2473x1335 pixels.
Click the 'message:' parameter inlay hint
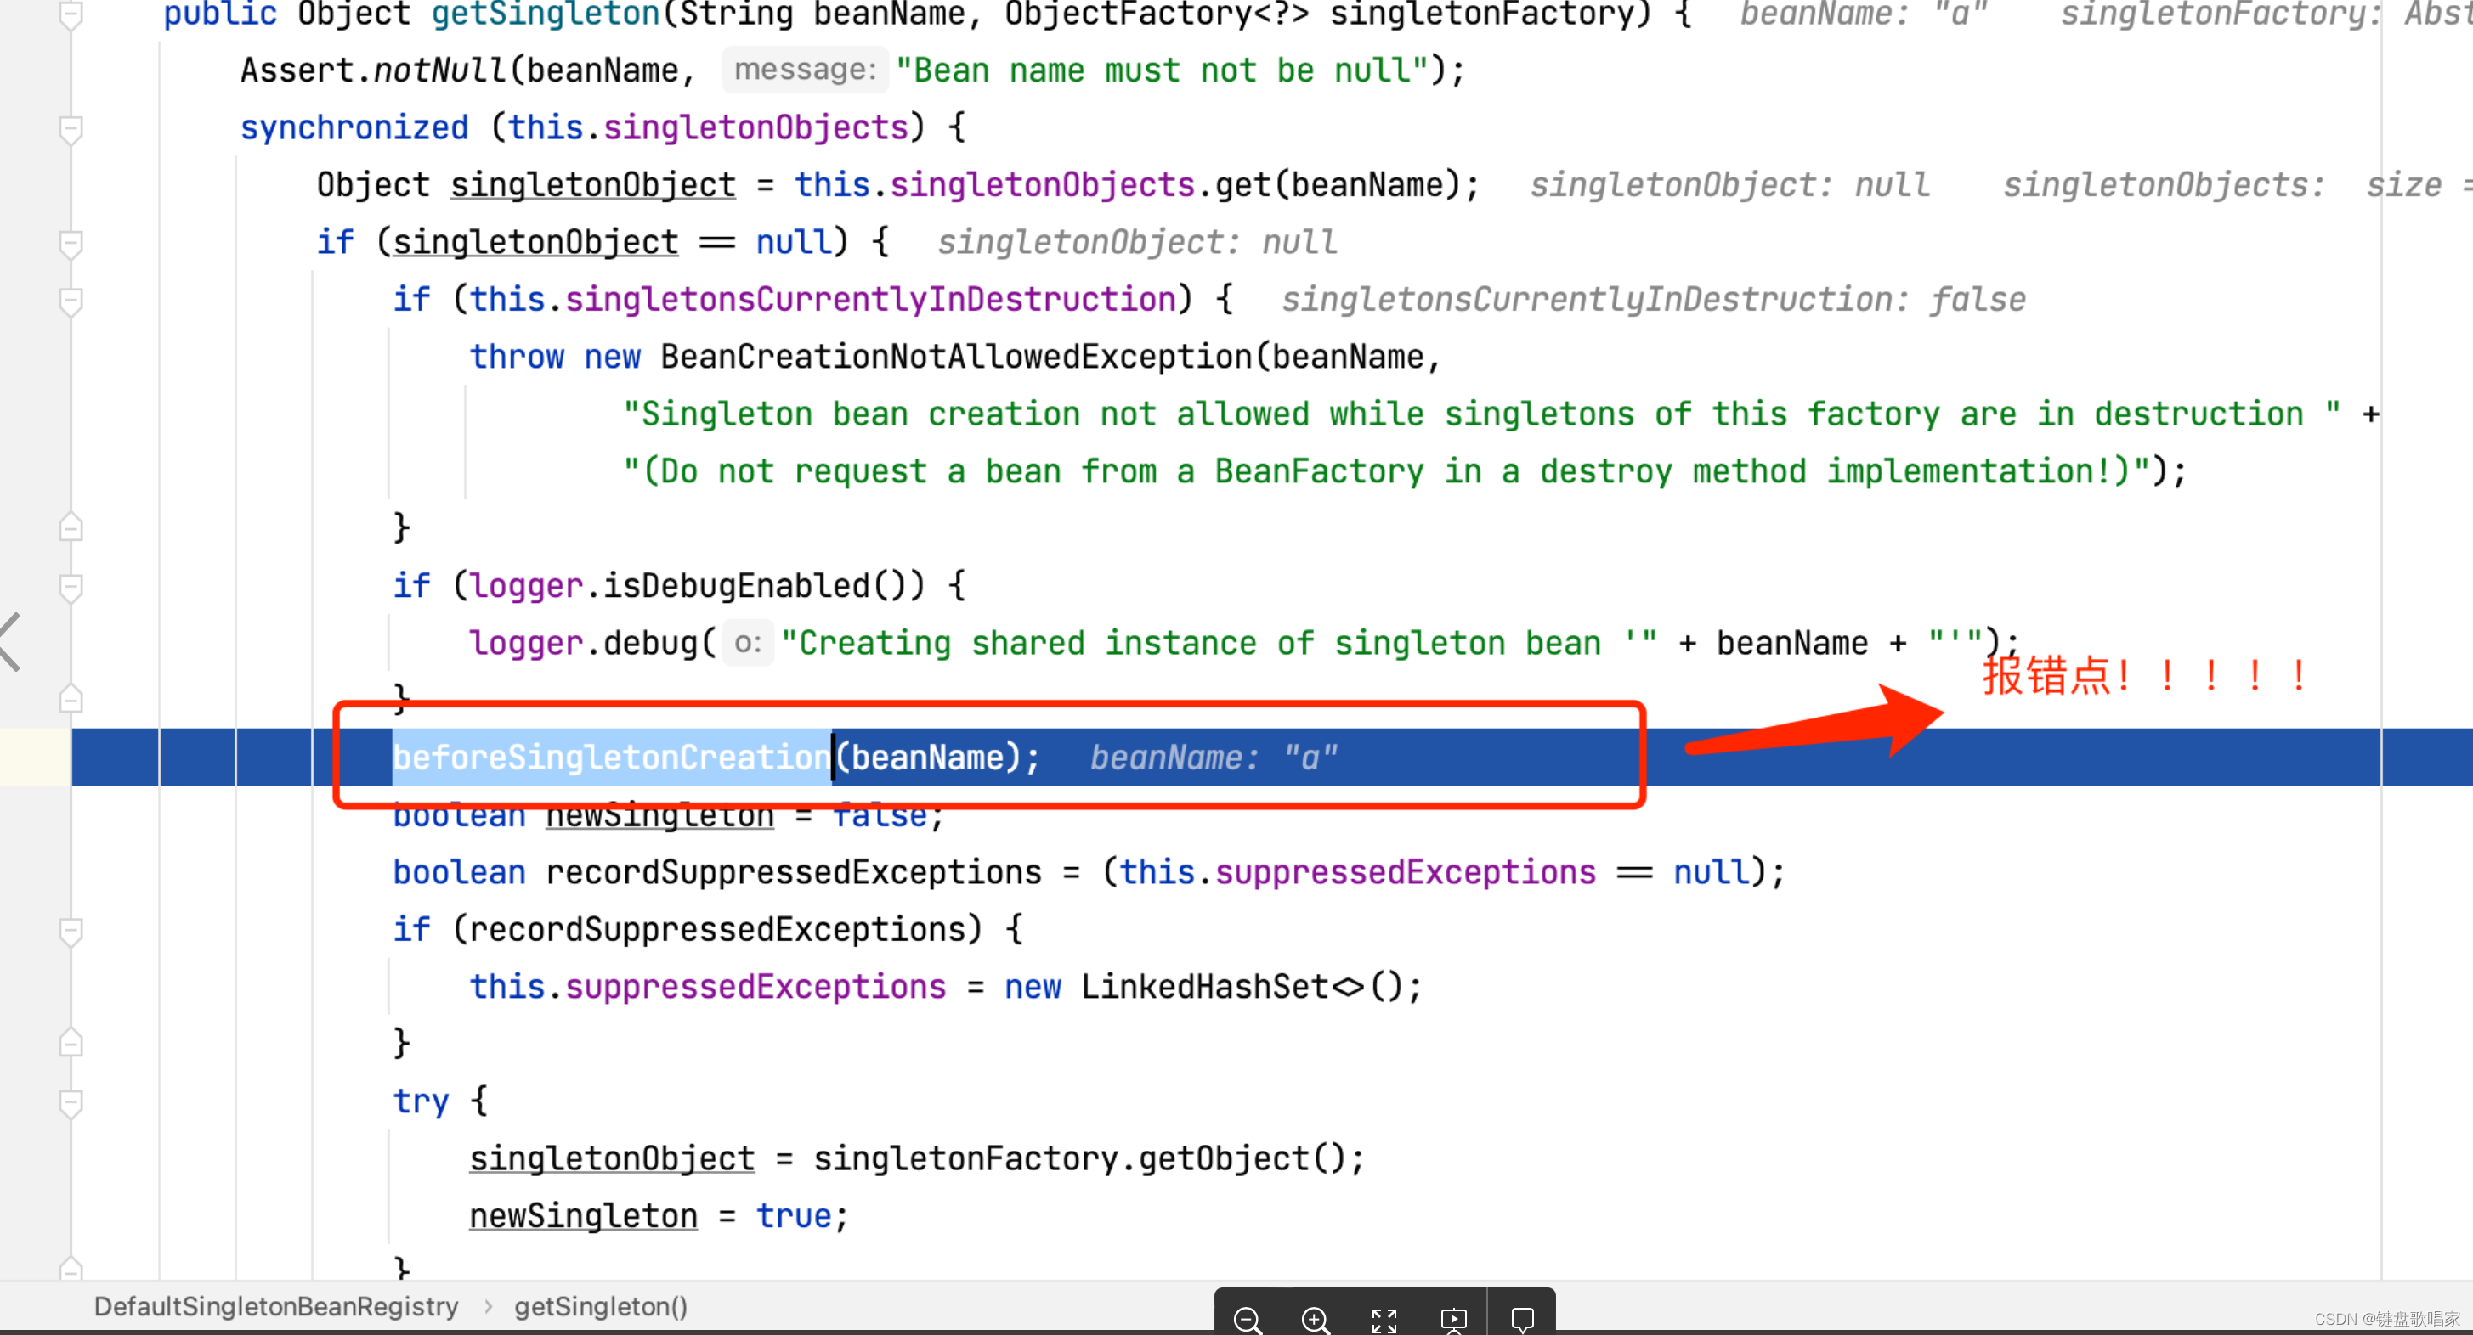click(x=805, y=70)
